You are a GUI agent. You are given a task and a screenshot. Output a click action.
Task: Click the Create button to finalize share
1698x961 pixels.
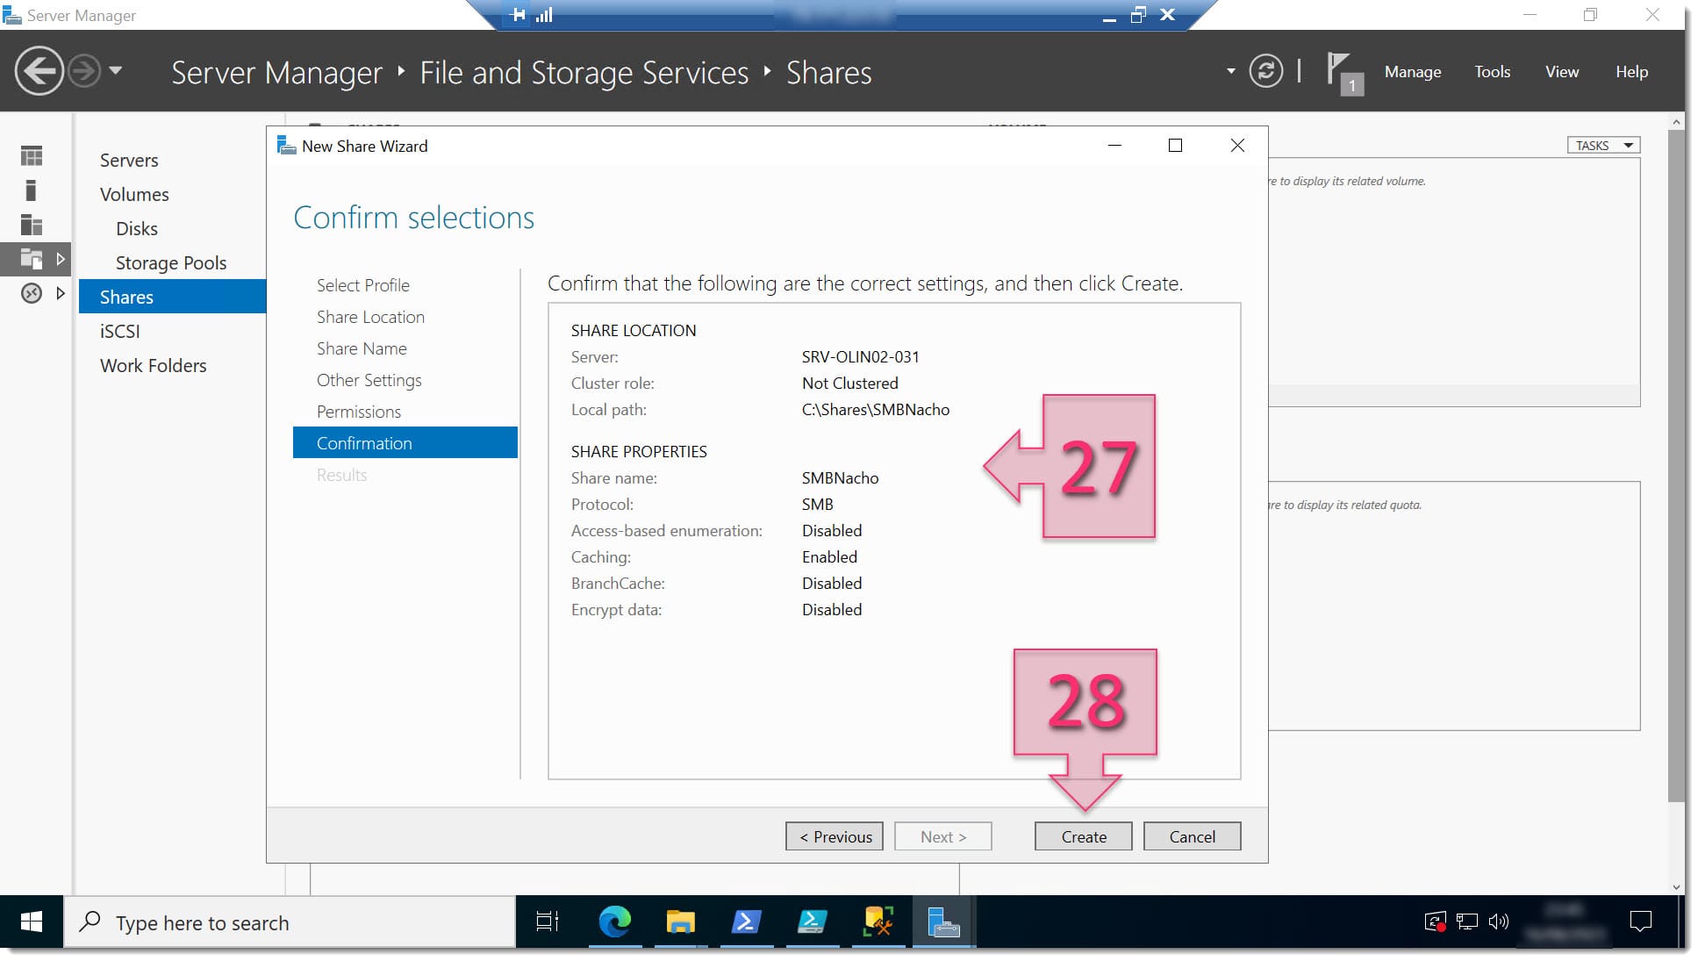pos(1084,836)
